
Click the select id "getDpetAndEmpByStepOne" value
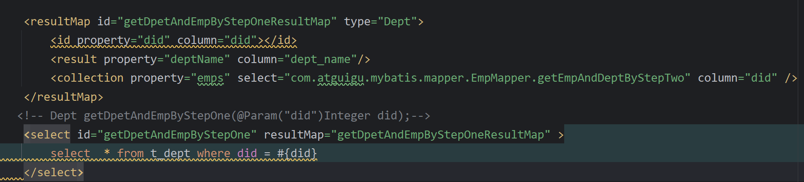click(177, 135)
